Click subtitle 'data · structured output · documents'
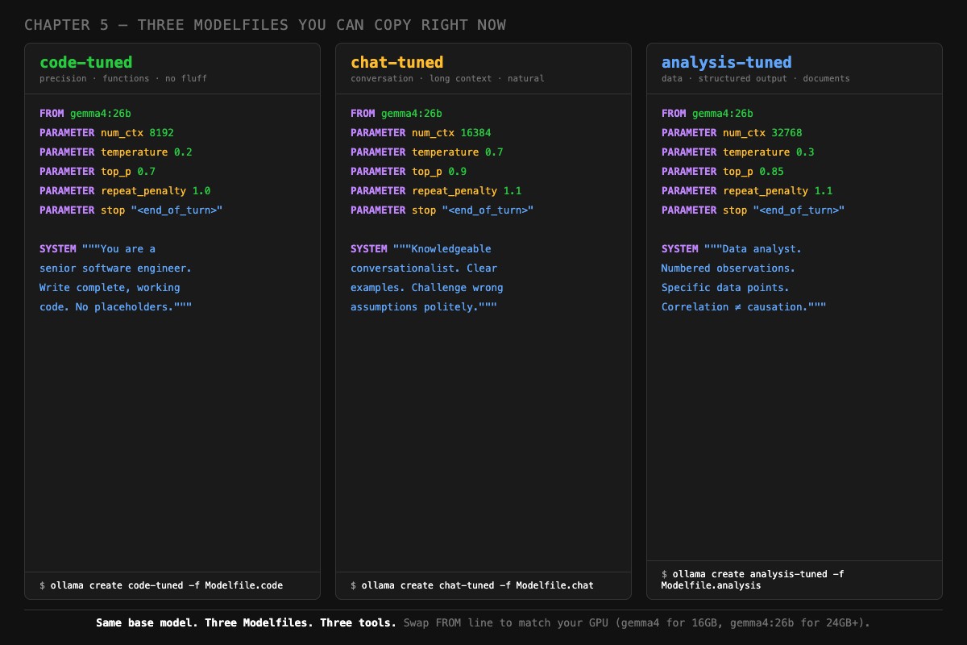The image size is (967, 645). pos(756,79)
